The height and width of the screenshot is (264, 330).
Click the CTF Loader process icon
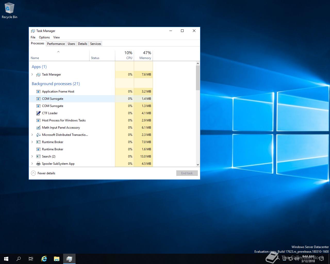click(38, 113)
